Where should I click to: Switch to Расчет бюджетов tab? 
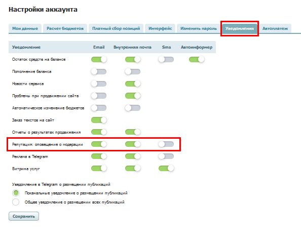tap(65, 28)
